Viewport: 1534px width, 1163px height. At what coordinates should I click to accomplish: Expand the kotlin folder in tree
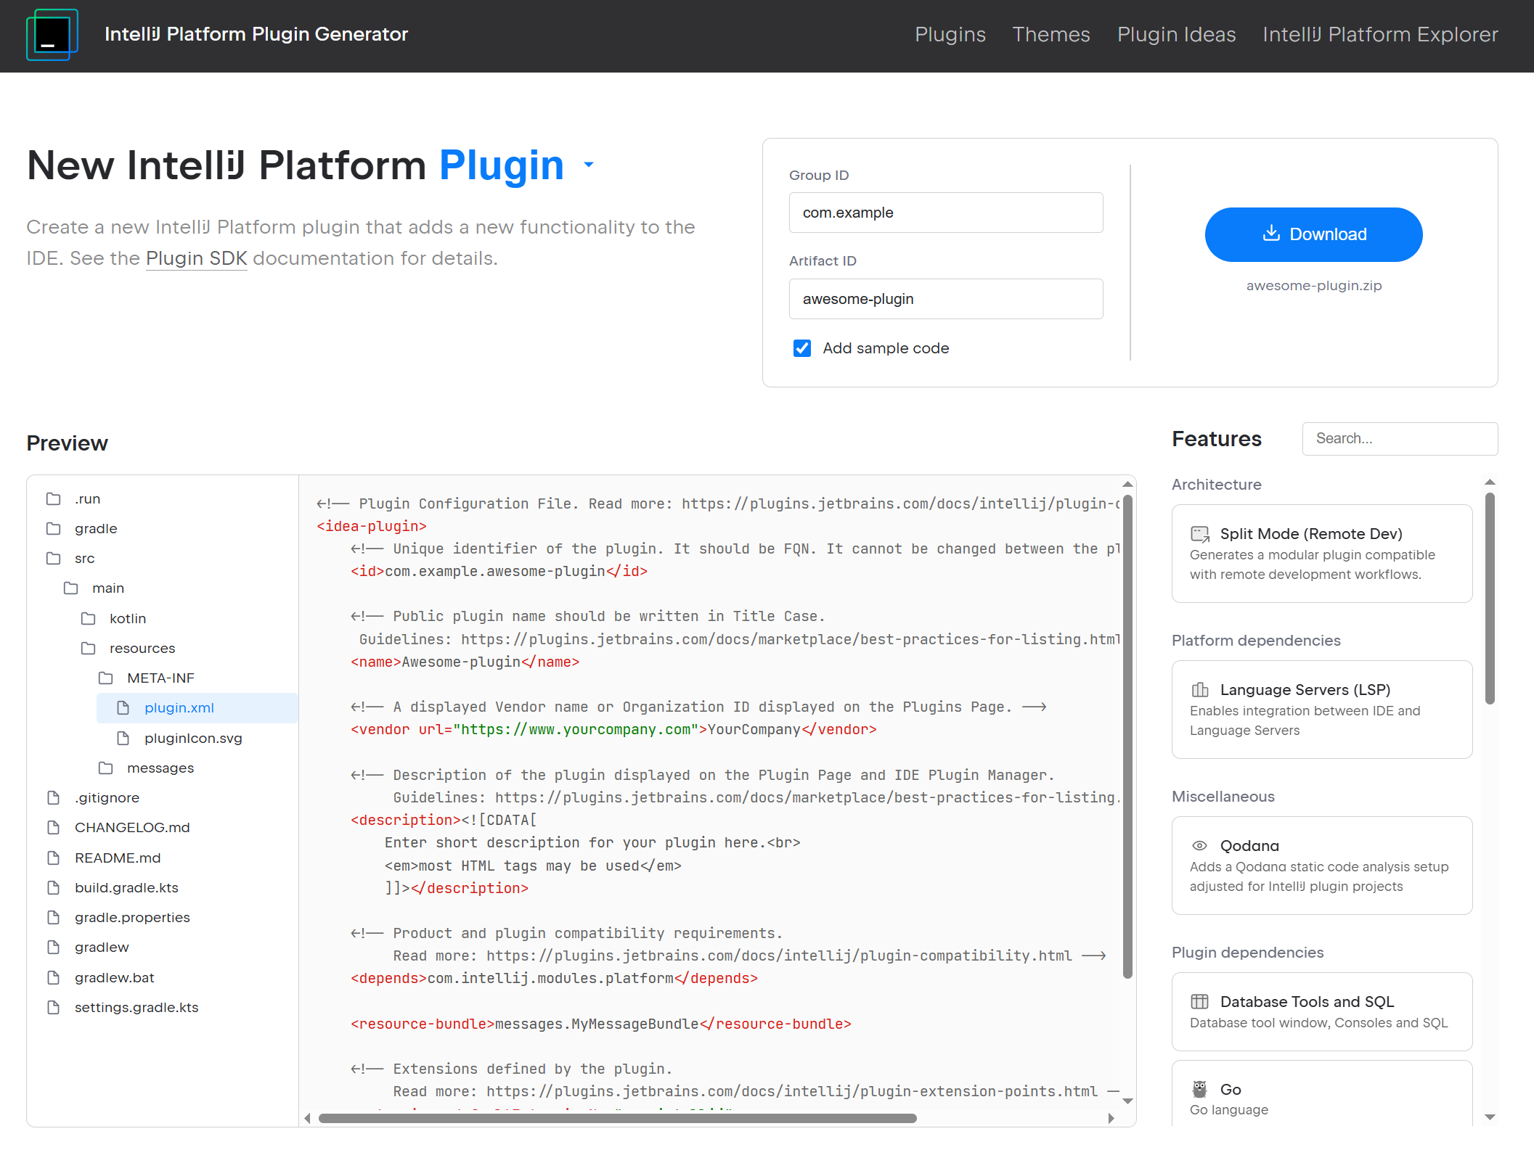point(128,619)
